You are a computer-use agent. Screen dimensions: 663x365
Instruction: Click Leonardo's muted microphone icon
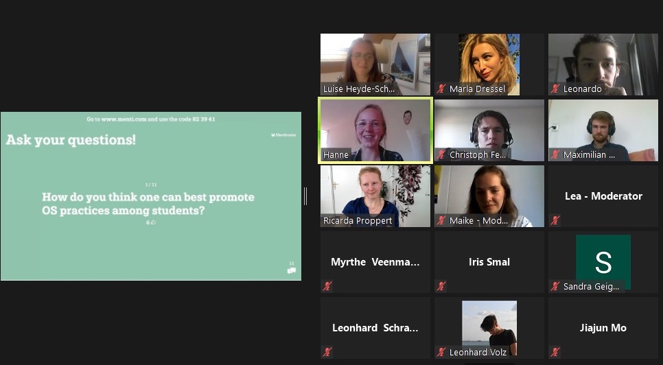[556, 89]
